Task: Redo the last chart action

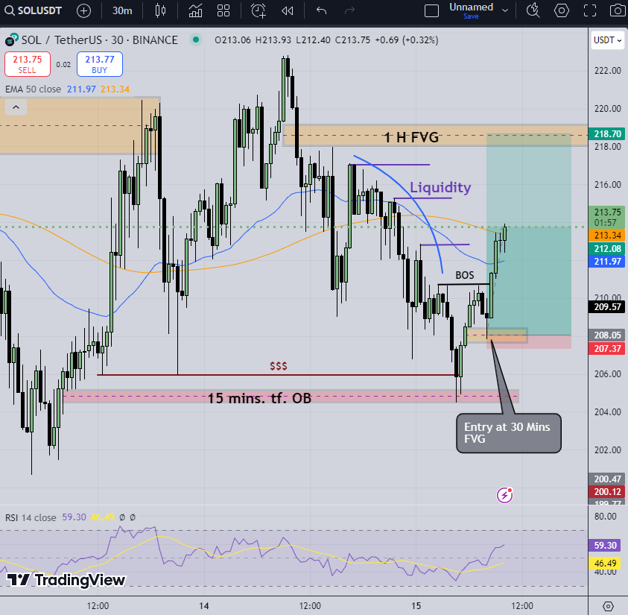Action: (x=349, y=11)
